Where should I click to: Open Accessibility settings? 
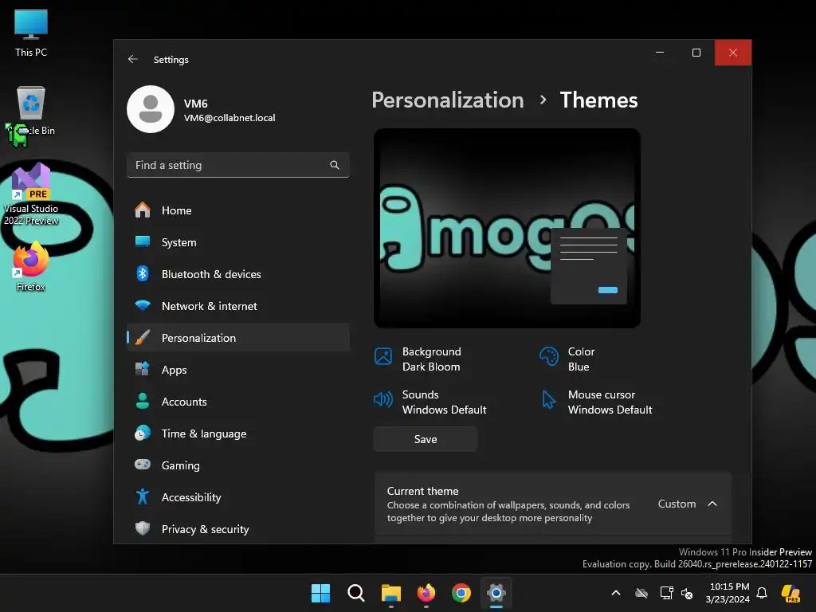(238, 497)
